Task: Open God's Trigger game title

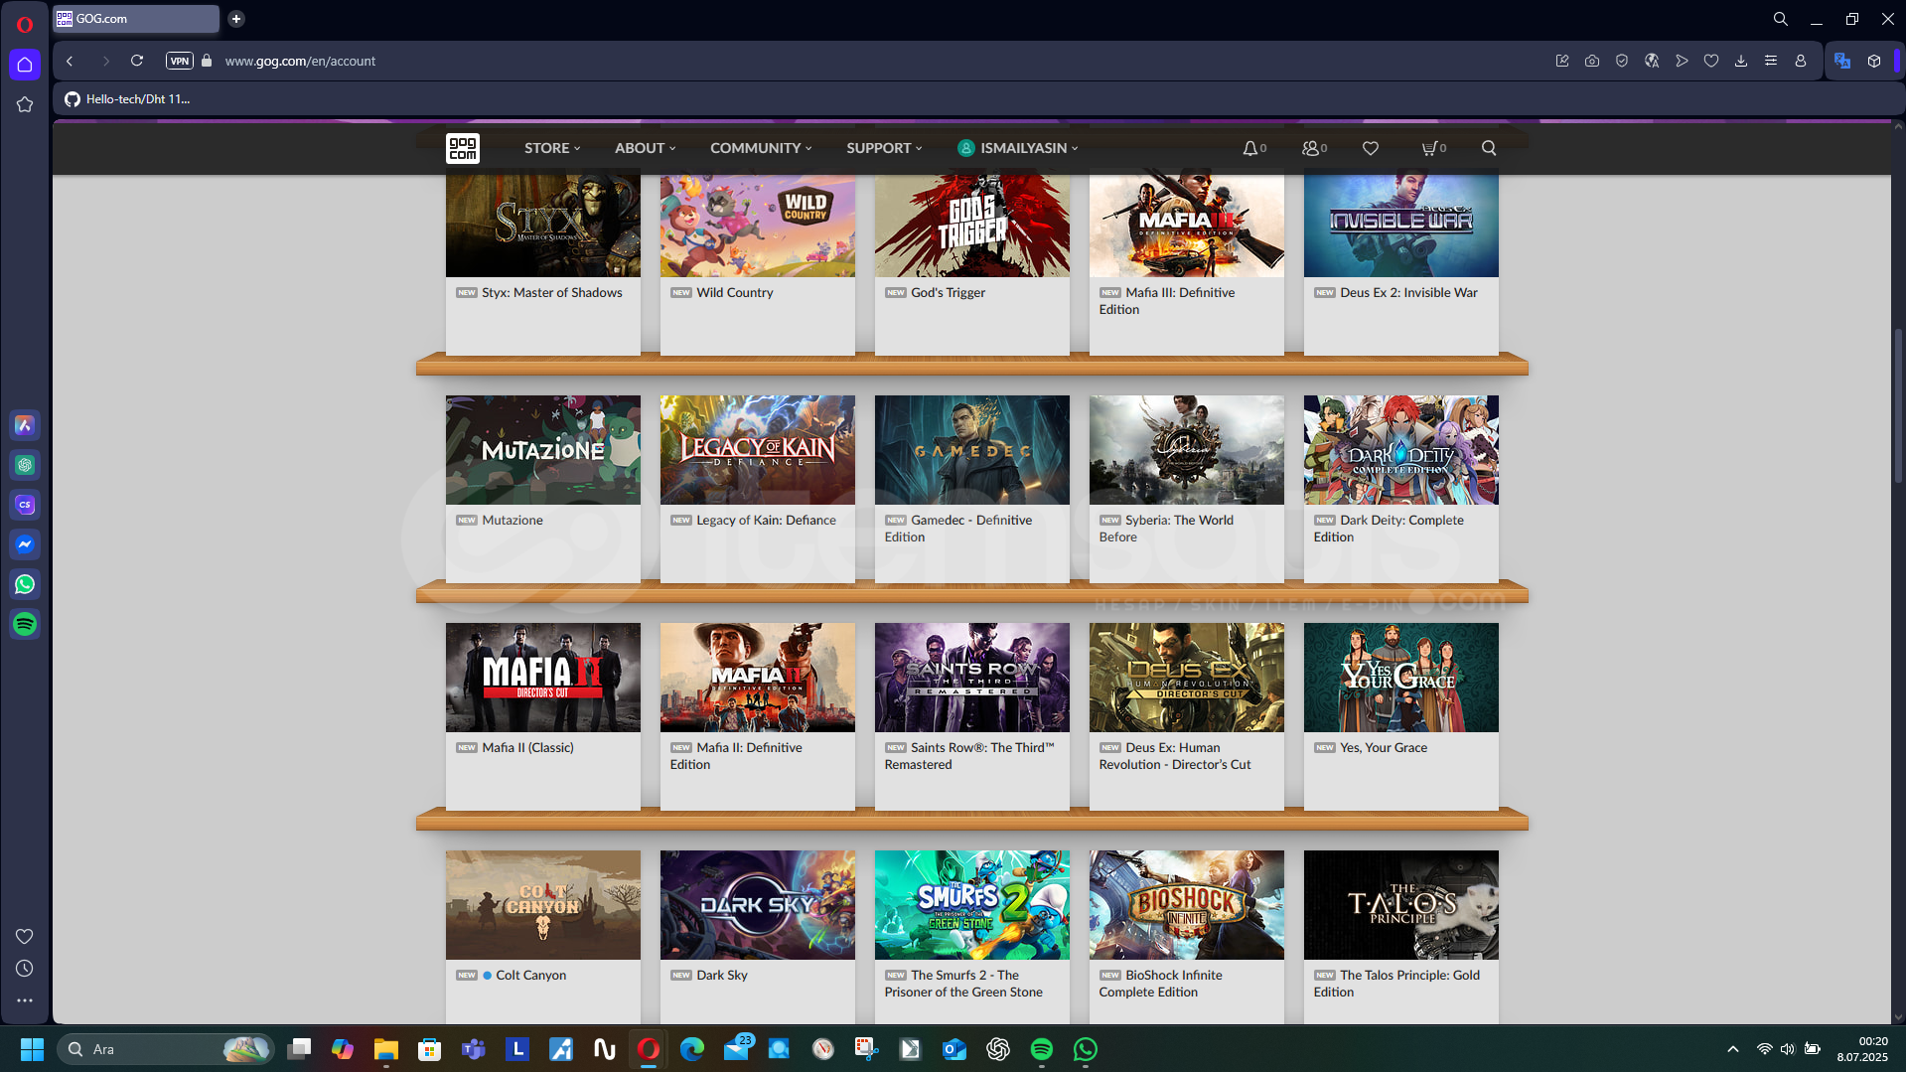Action: [x=948, y=293]
